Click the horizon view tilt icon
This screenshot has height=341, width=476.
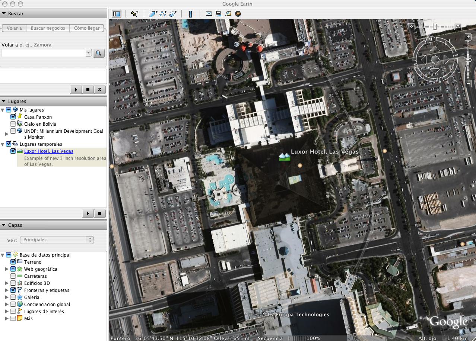[x=458, y=26]
